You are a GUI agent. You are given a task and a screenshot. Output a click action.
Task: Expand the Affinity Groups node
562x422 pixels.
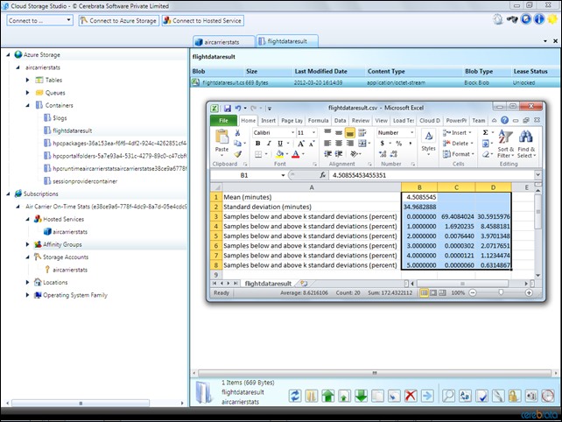click(28, 244)
